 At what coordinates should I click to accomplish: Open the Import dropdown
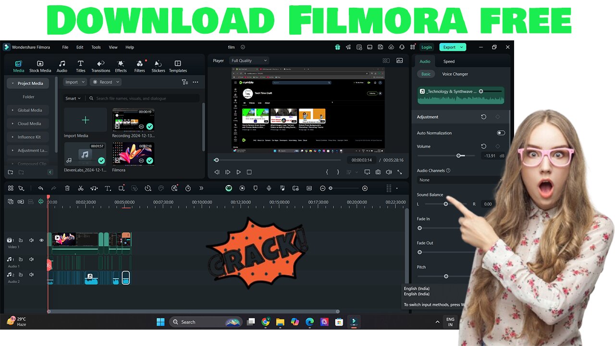click(75, 82)
